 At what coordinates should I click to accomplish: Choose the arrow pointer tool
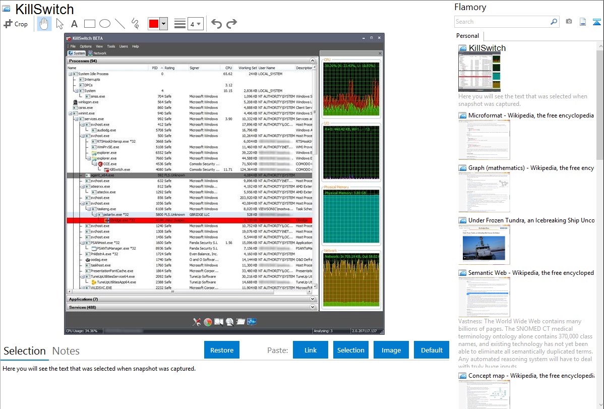tap(59, 24)
